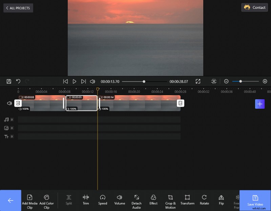Open the Contact panel
Image resolution: width=271 pixels, height=211 pixels.
tap(254, 7)
